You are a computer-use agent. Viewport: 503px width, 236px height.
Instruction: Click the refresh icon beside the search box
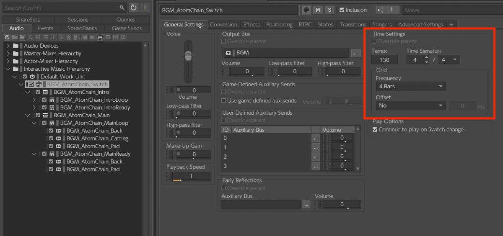[x=133, y=8]
